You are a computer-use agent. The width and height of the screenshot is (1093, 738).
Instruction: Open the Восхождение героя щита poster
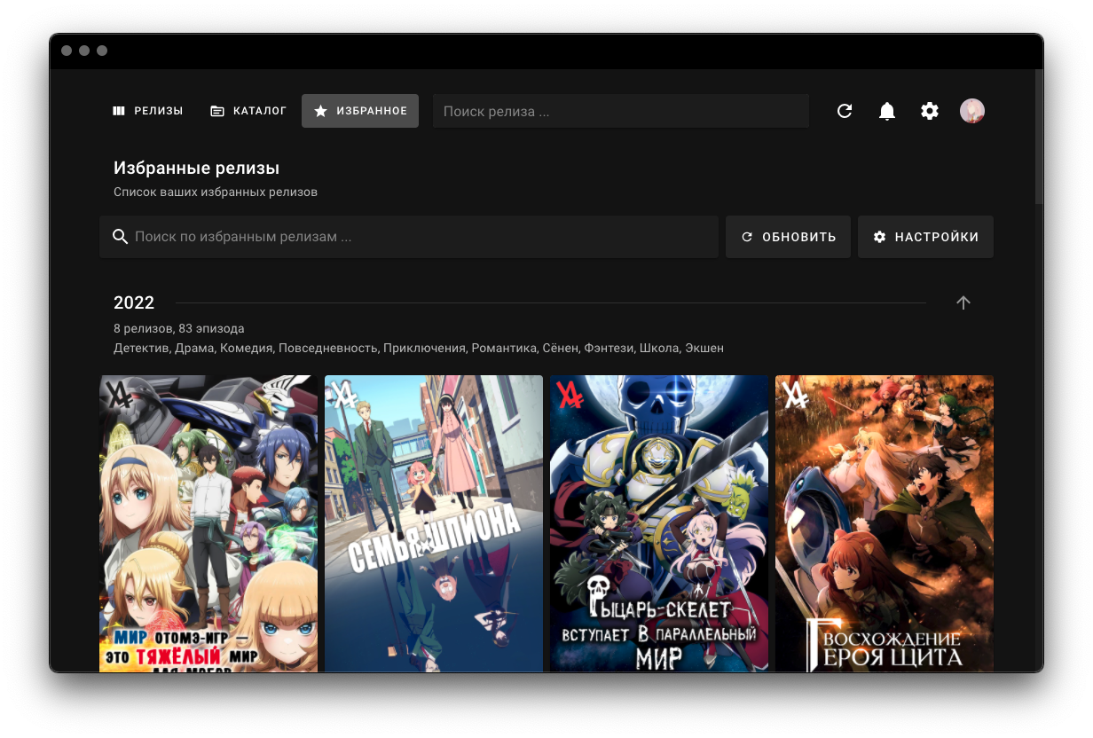tap(885, 523)
